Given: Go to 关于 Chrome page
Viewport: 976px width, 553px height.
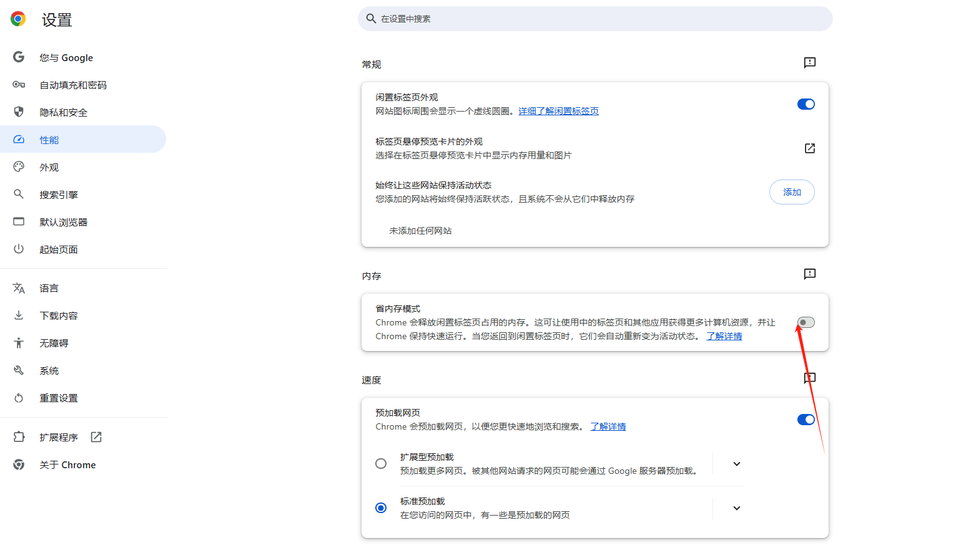Looking at the screenshot, I should coord(83,464).
